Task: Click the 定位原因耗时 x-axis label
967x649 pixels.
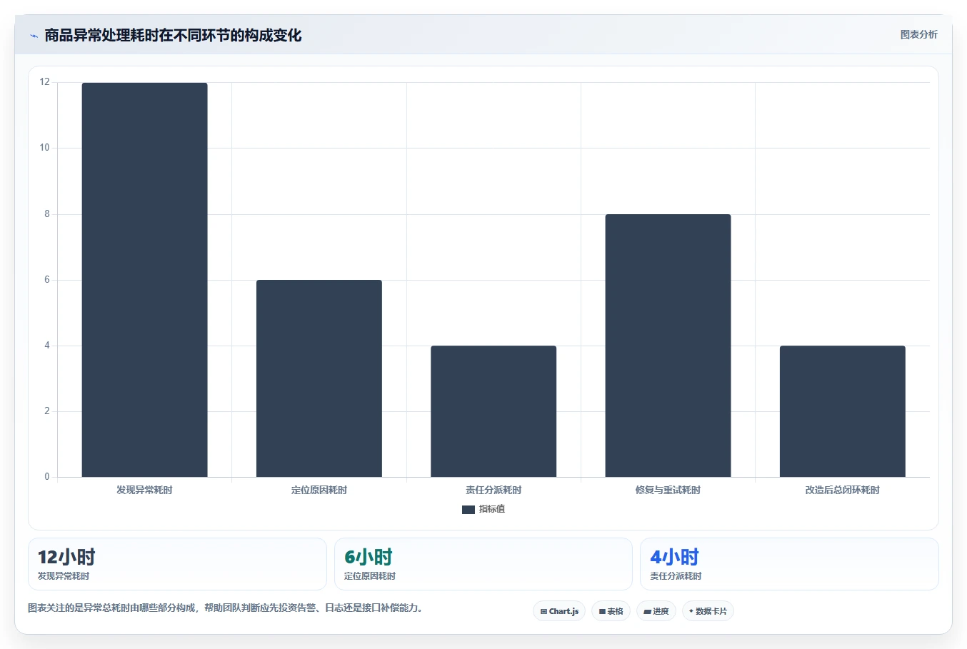Action: pos(319,490)
